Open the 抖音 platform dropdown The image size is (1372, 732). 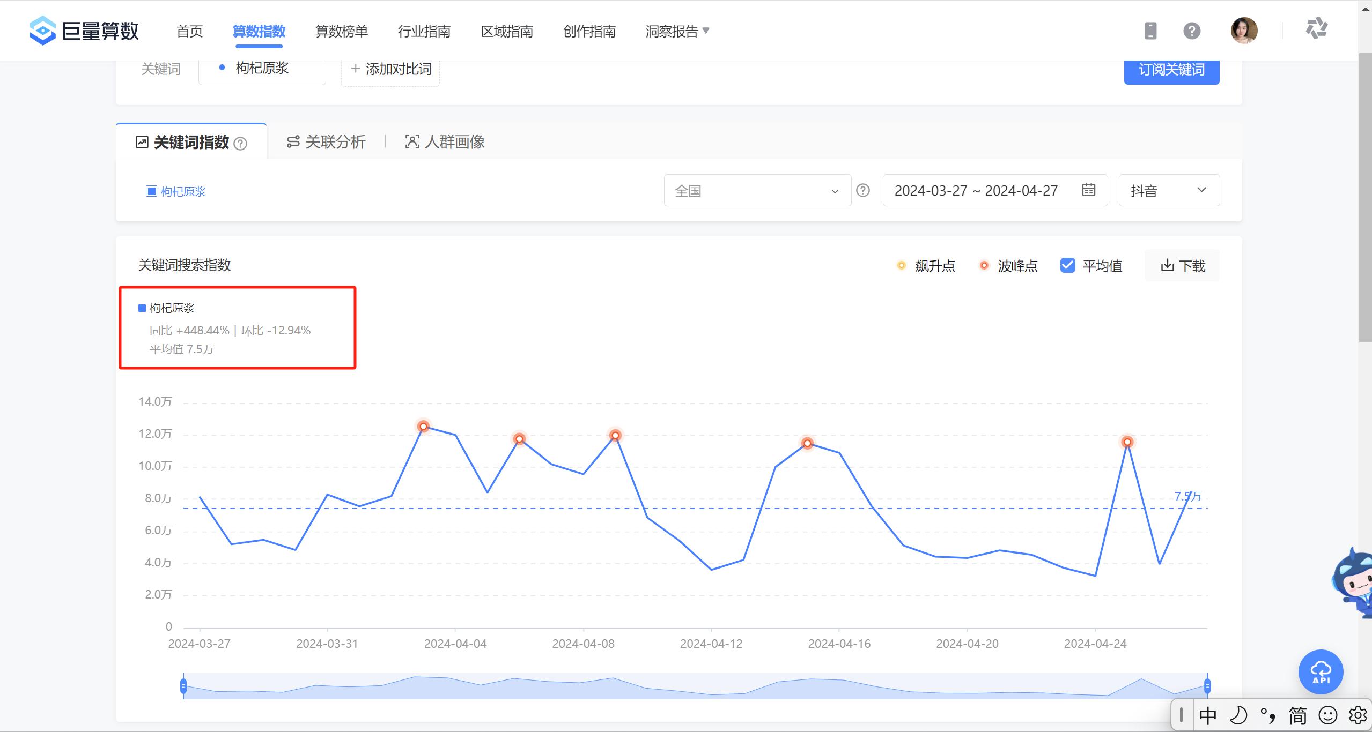1169,190
